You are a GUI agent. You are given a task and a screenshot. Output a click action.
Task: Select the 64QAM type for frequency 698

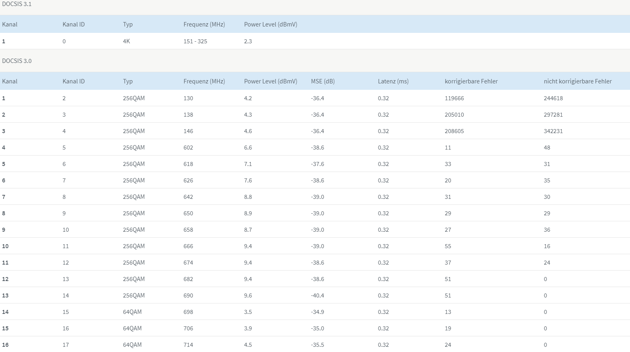point(132,312)
